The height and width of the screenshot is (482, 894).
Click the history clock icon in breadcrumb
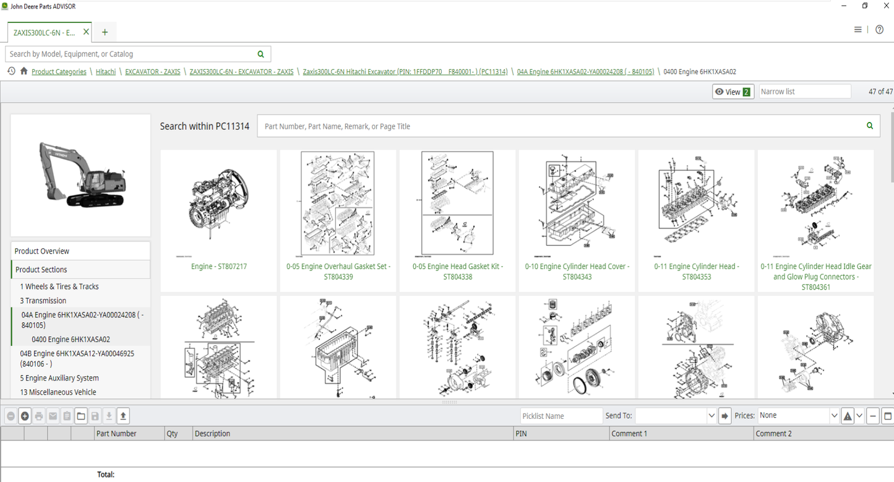[x=11, y=71]
